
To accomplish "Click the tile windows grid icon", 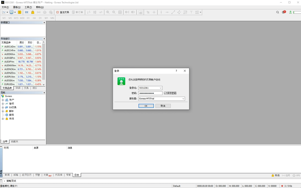I will click(x=120, y=12).
